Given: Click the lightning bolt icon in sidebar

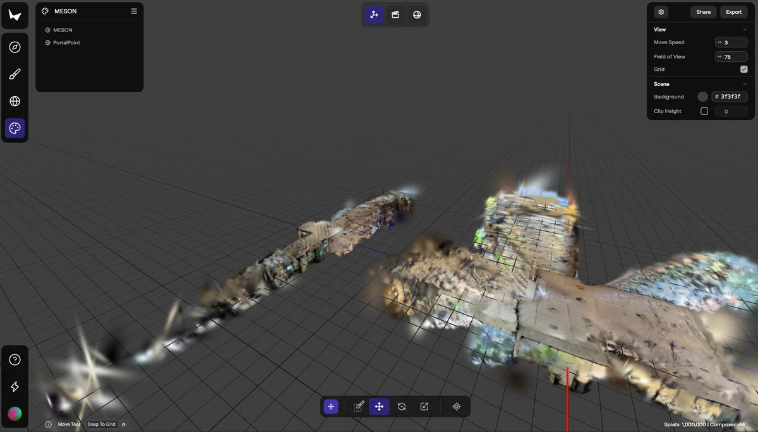Looking at the screenshot, I should (x=15, y=387).
